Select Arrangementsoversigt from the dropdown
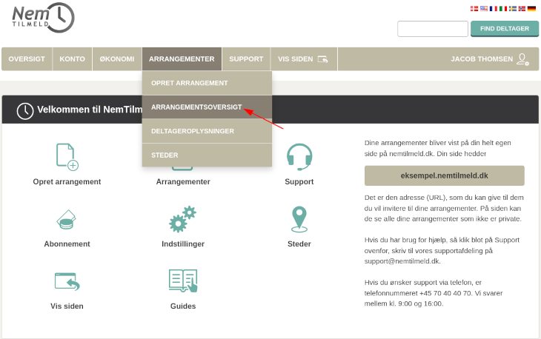 [x=207, y=107]
